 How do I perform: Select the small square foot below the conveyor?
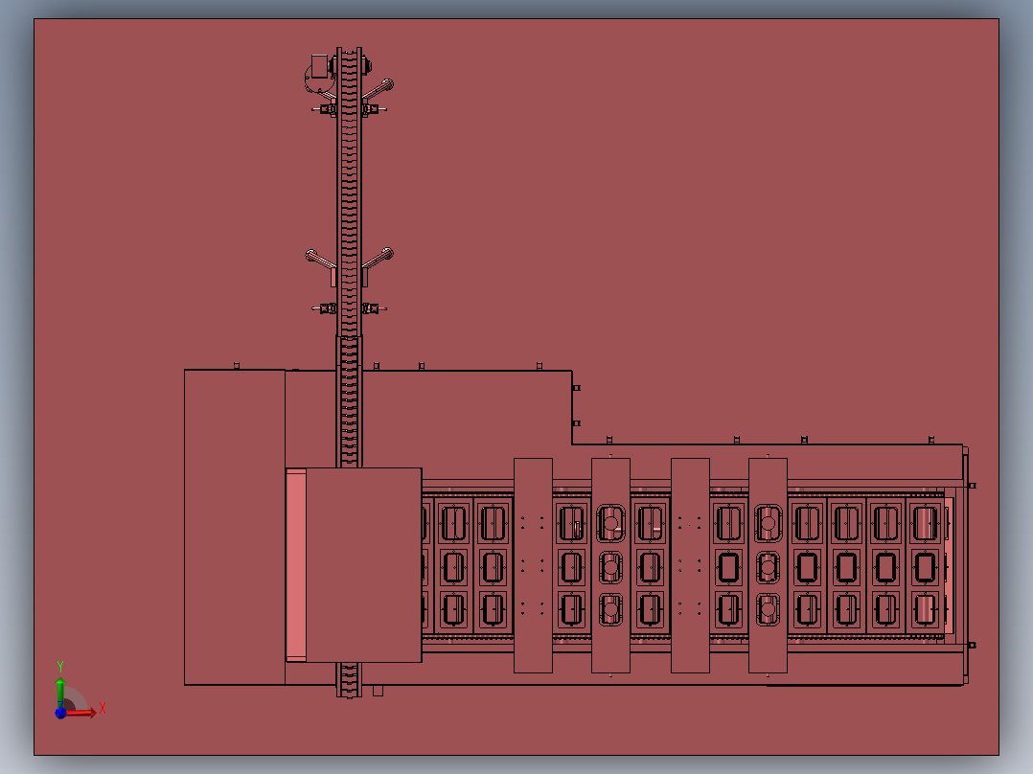pyautogui.click(x=378, y=691)
